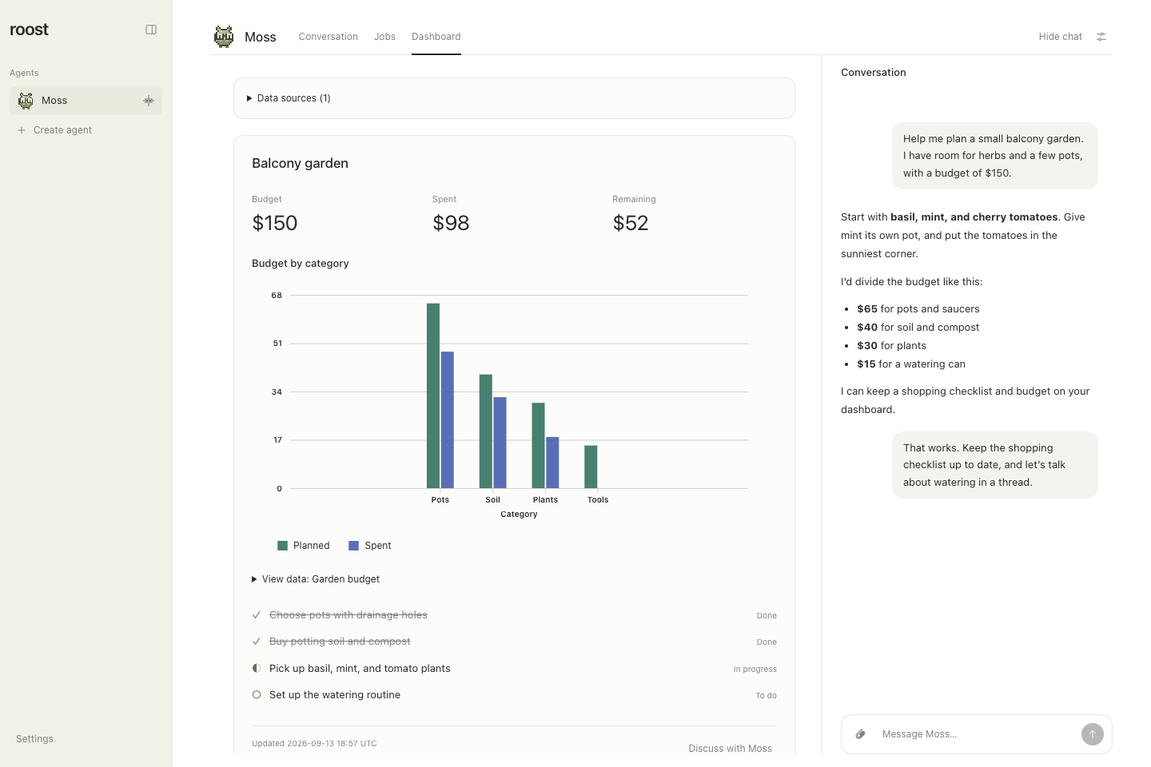Click the $98 Spent value
Image resolution: width=1151 pixels, height=767 pixels.
[x=451, y=223]
